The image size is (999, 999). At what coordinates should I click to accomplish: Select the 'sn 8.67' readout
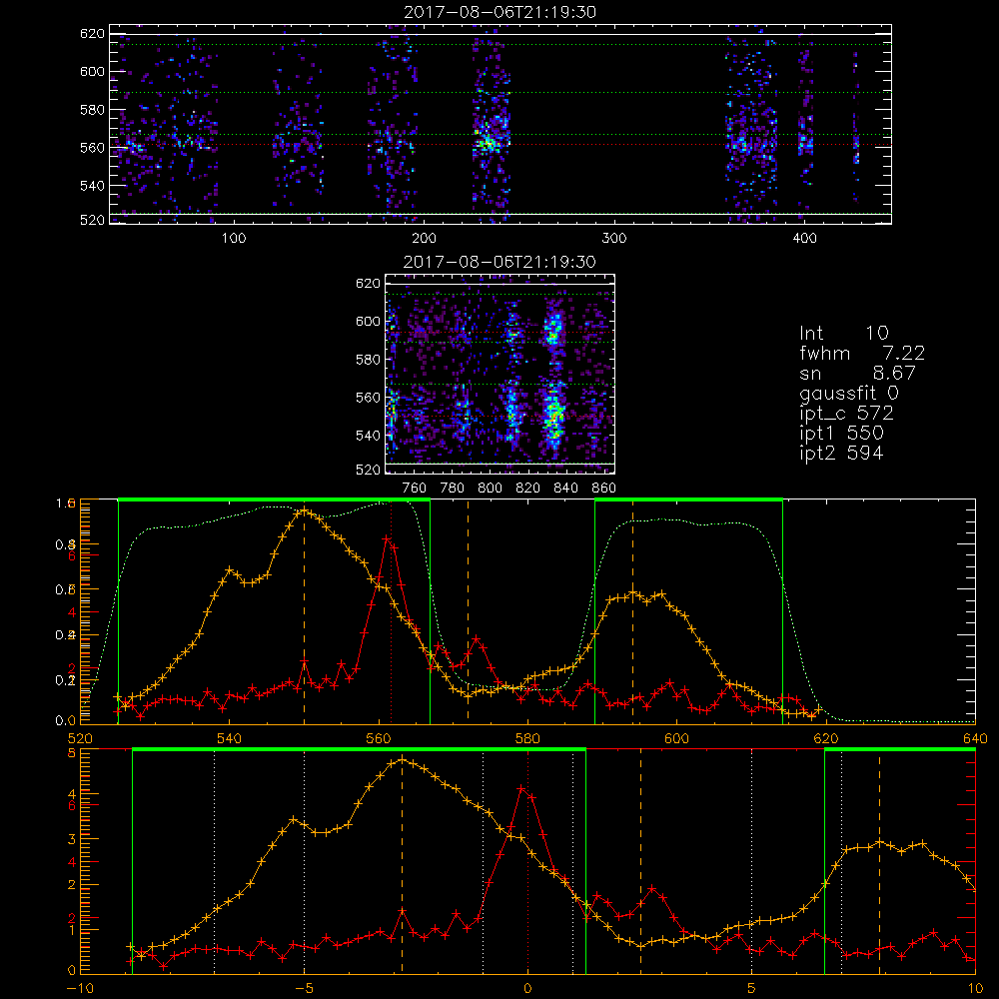[x=857, y=373]
